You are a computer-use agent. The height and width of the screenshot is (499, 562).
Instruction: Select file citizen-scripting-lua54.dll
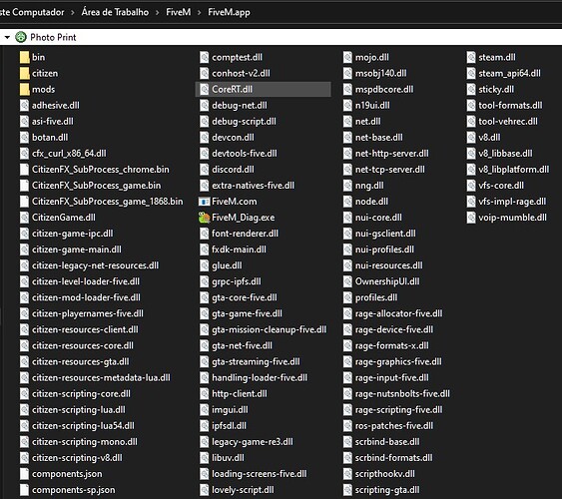83,426
